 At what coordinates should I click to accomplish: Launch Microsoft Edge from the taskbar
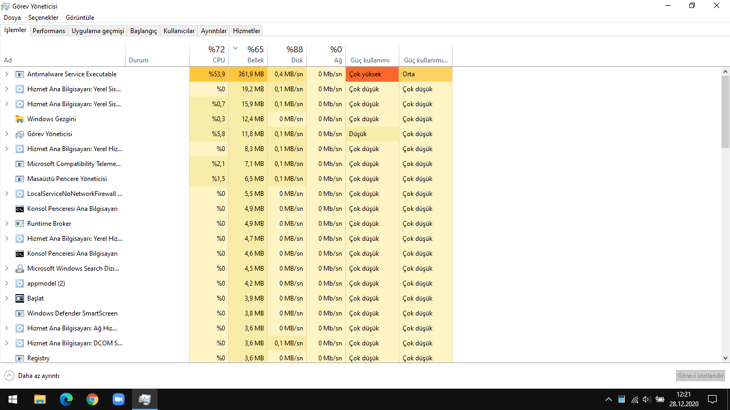(66, 399)
